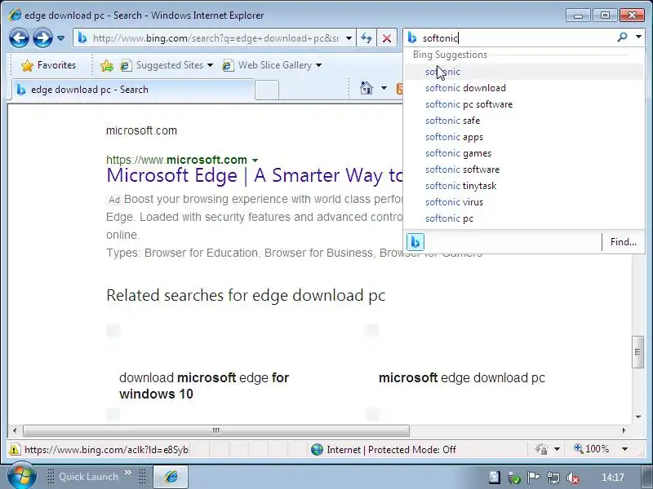The image size is (653, 489).
Task: Open a new tab with the blank tab button
Action: (x=267, y=90)
